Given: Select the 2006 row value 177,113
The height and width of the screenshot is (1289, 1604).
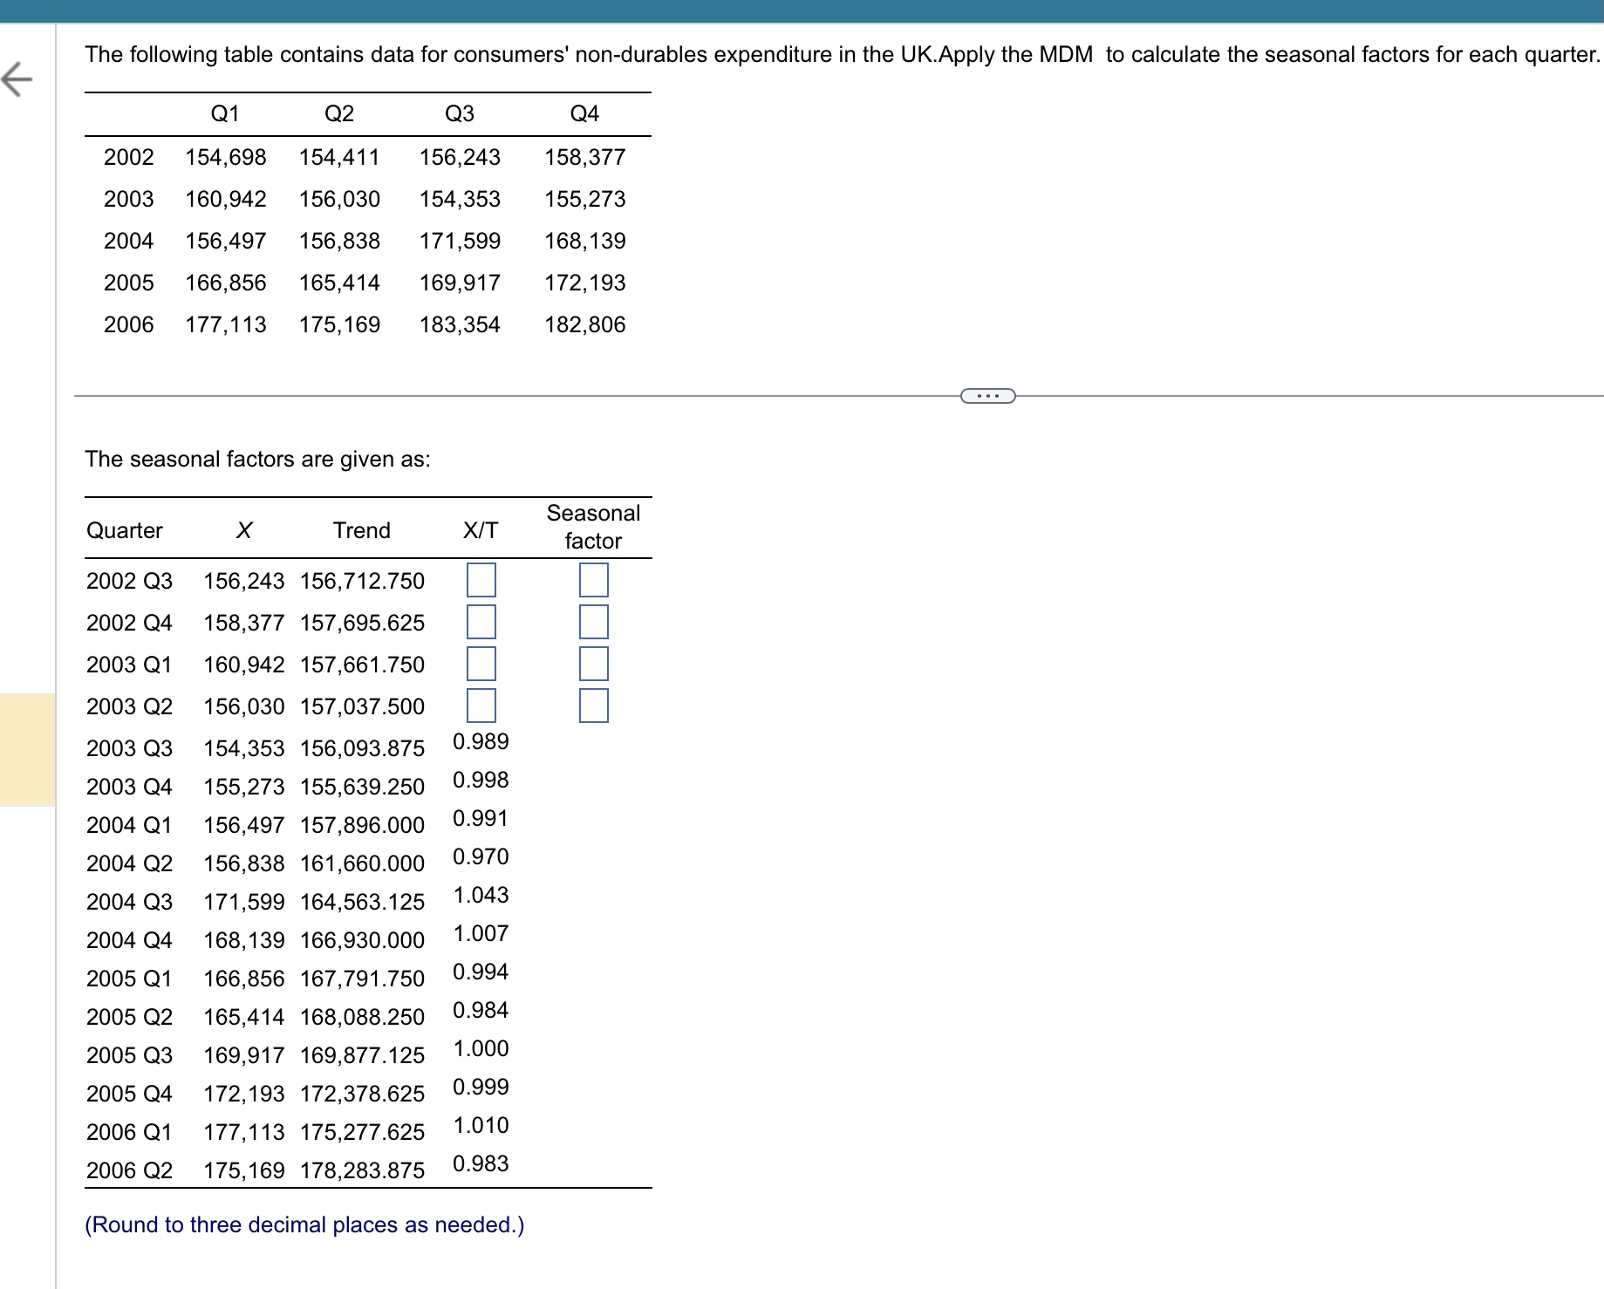Looking at the screenshot, I should click(x=225, y=324).
